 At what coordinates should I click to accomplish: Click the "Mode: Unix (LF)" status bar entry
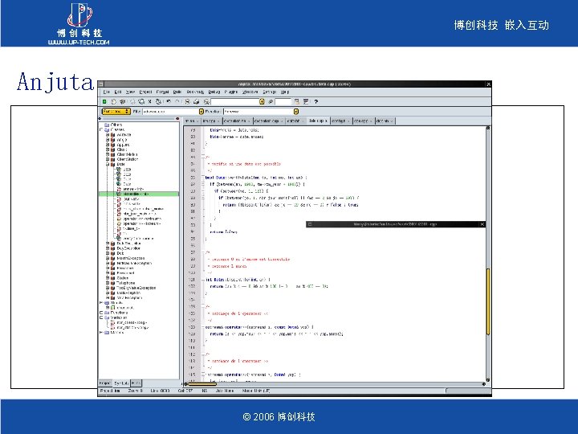(256, 391)
